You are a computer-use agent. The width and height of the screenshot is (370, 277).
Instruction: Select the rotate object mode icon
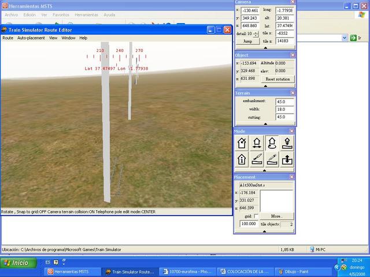272,143
